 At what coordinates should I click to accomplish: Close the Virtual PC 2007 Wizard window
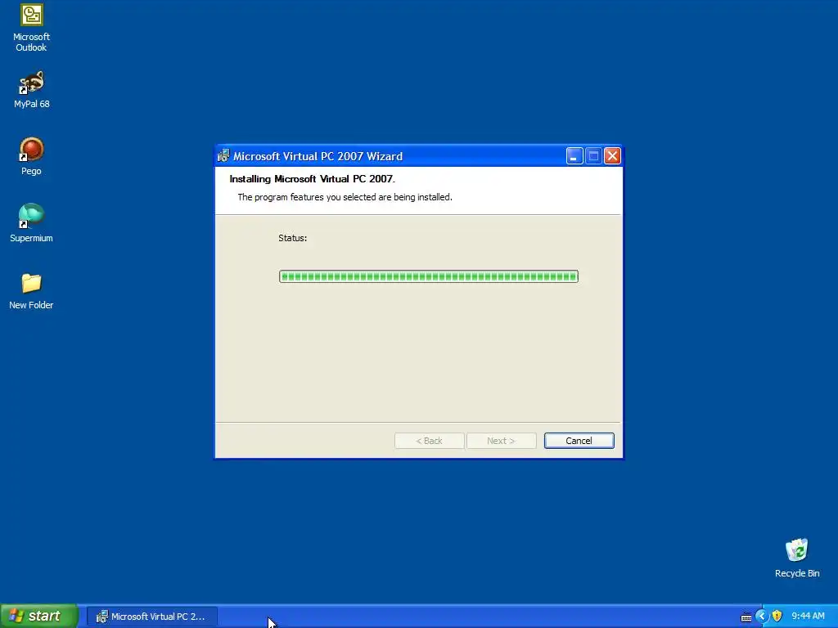(x=612, y=156)
